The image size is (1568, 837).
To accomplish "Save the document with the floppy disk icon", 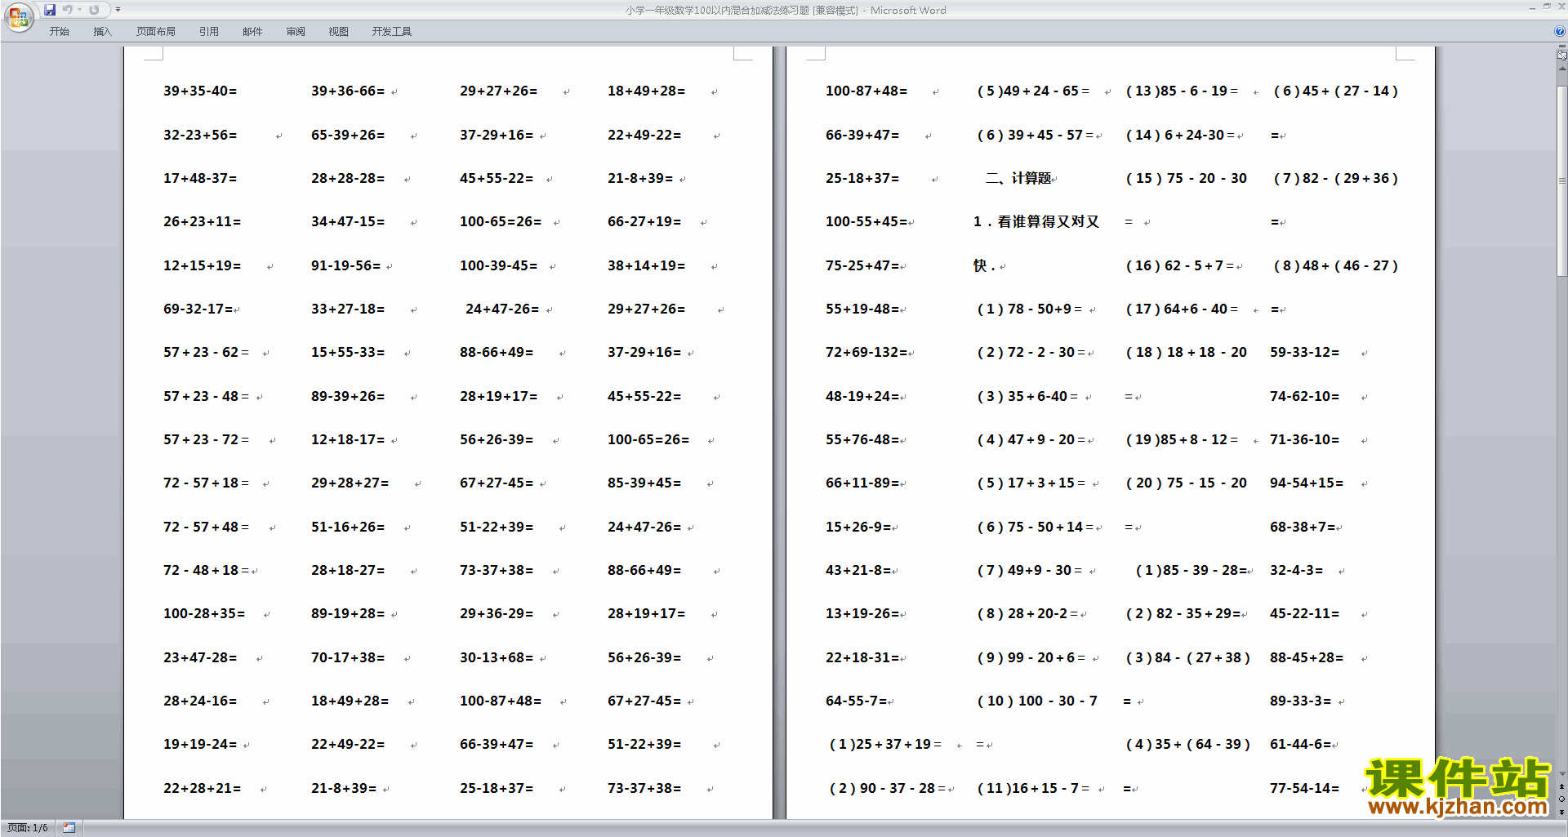I will (x=50, y=10).
